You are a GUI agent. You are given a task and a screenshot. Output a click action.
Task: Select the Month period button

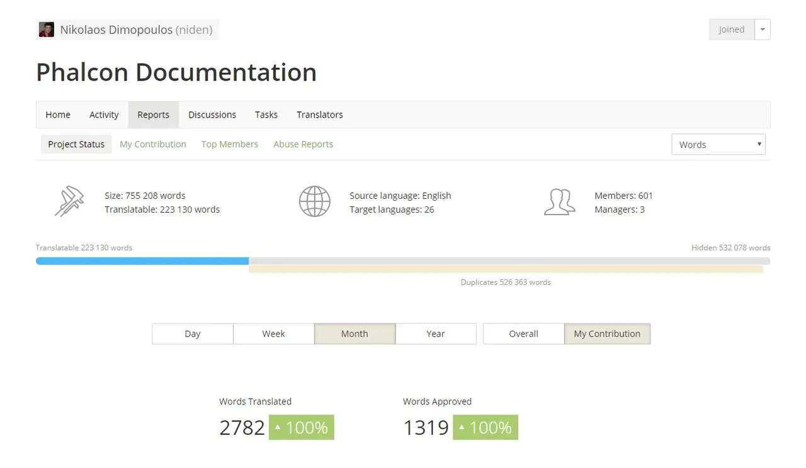355,334
